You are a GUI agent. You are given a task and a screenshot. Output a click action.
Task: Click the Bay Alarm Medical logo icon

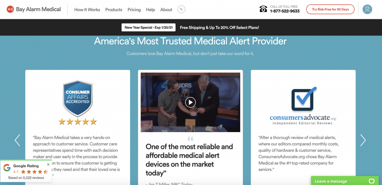10,9
